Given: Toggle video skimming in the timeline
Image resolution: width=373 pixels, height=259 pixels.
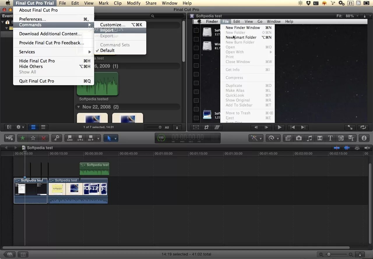Looking at the screenshot, I should pyautogui.click(x=337, y=148).
